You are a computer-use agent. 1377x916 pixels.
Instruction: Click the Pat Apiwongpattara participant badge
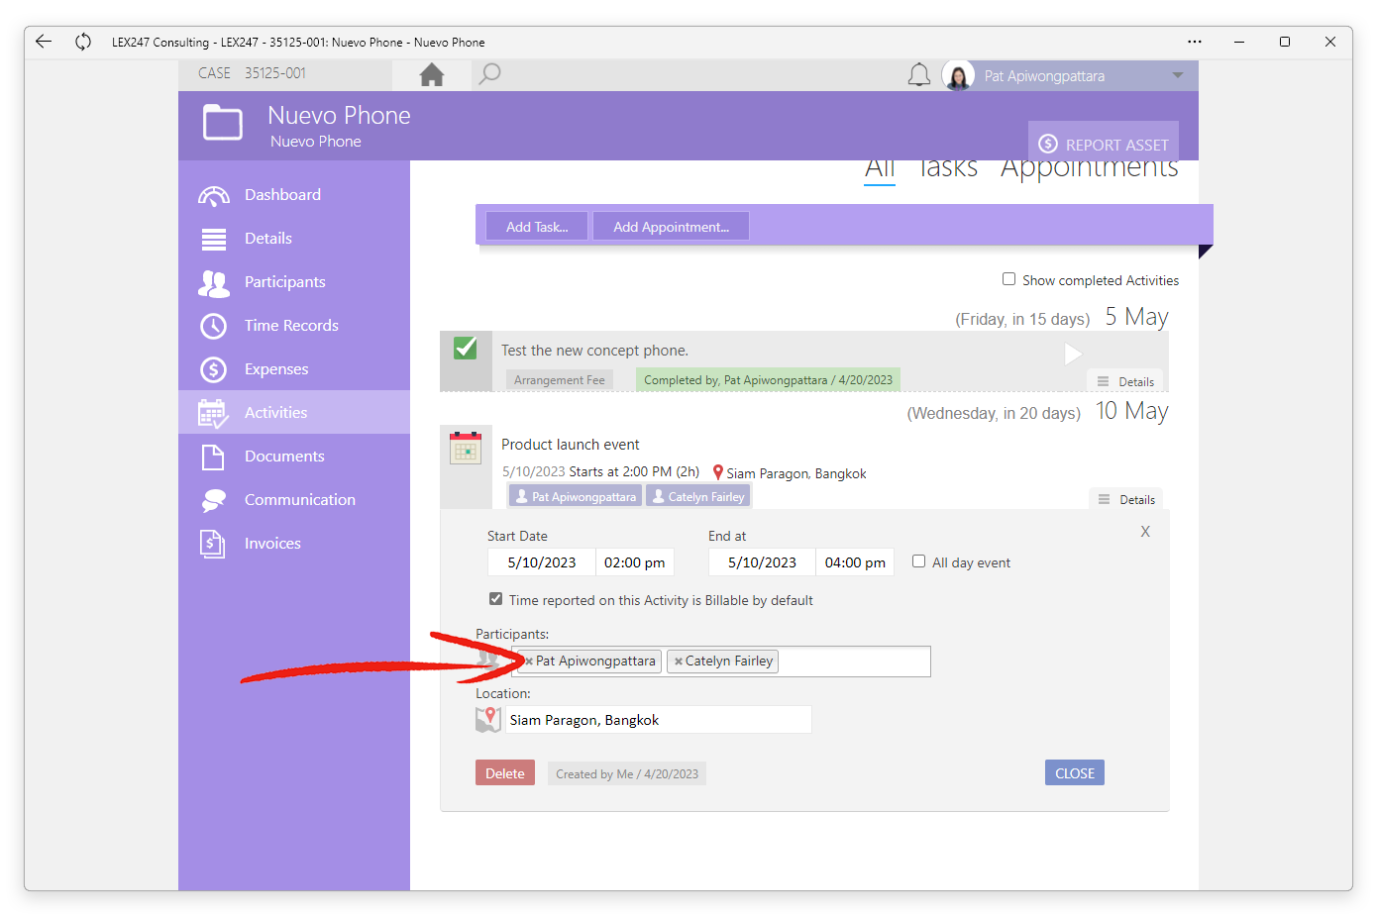576,496
